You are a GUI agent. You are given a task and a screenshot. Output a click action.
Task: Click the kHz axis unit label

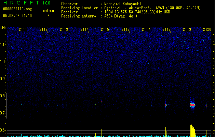[x=3, y=28]
